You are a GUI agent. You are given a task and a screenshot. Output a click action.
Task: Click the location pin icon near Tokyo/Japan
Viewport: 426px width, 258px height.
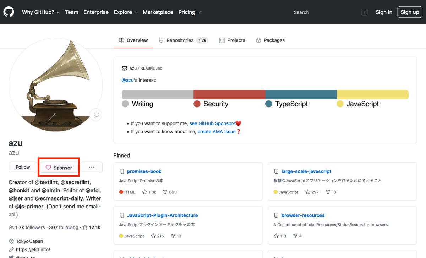pyautogui.click(x=11, y=241)
